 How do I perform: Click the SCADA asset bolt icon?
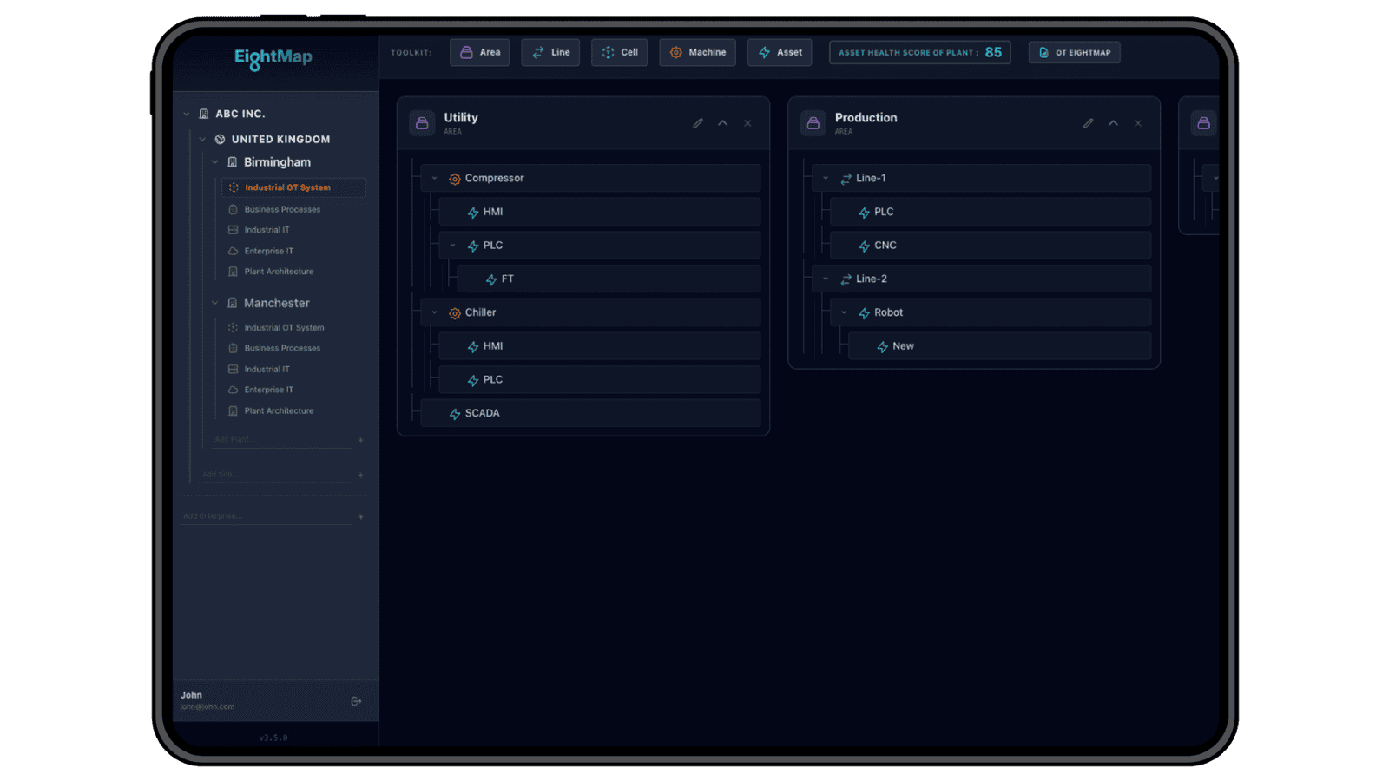pos(454,414)
